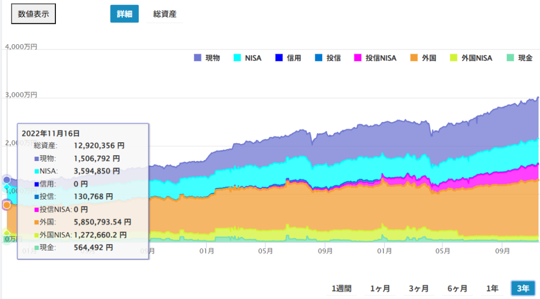Choose the 6ヶ月 period button

click(457, 288)
